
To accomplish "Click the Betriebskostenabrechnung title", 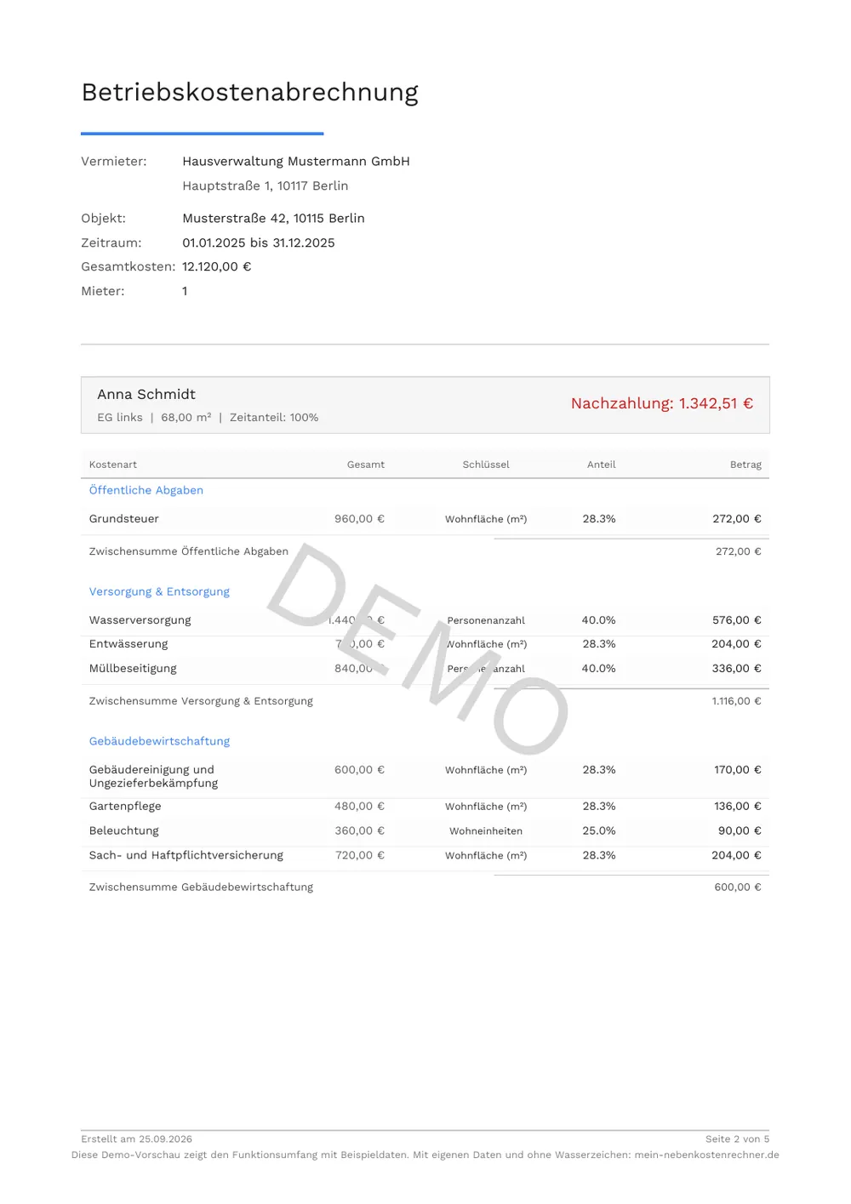I will pos(249,92).
